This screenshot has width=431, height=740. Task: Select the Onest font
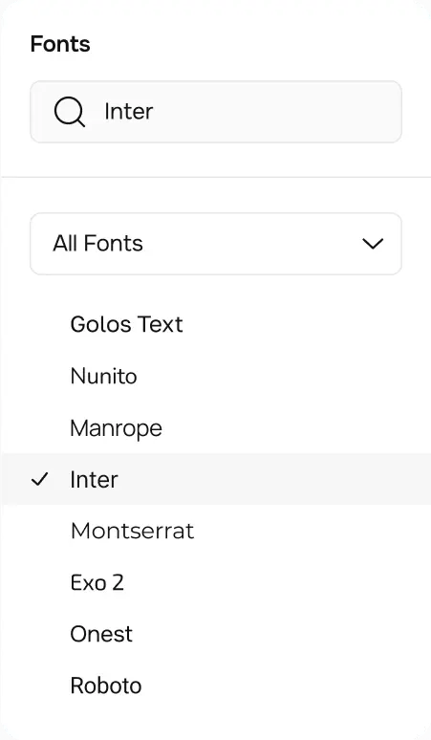(101, 634)
